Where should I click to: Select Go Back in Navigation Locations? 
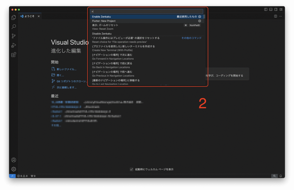coord(147,65)
